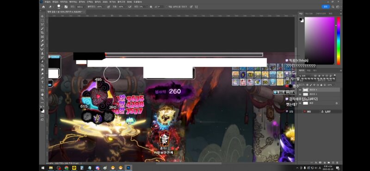
Task: Hide the top layer using its eye icon
Action: 300,90
